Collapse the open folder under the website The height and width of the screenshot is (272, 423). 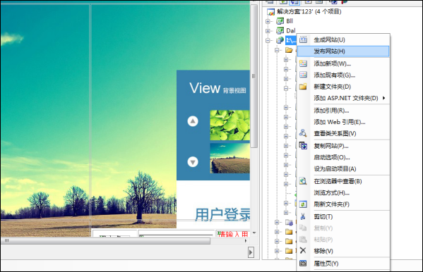pos(277,50)
